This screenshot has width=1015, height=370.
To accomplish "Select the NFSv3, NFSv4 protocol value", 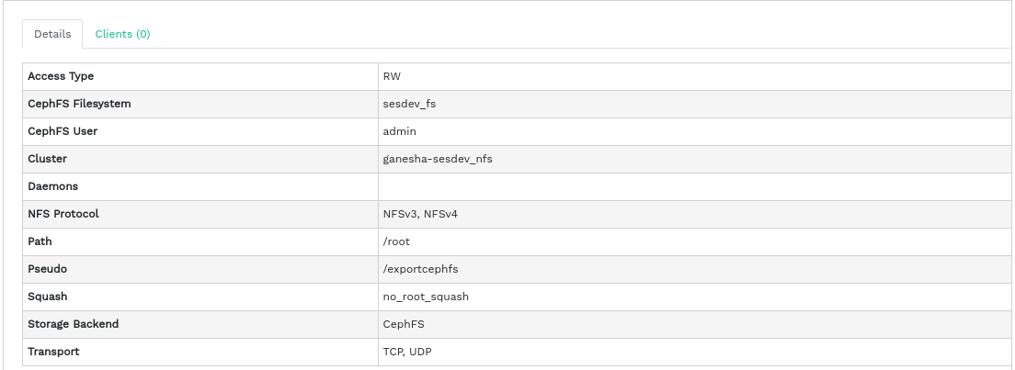I will tap(422, 214).
